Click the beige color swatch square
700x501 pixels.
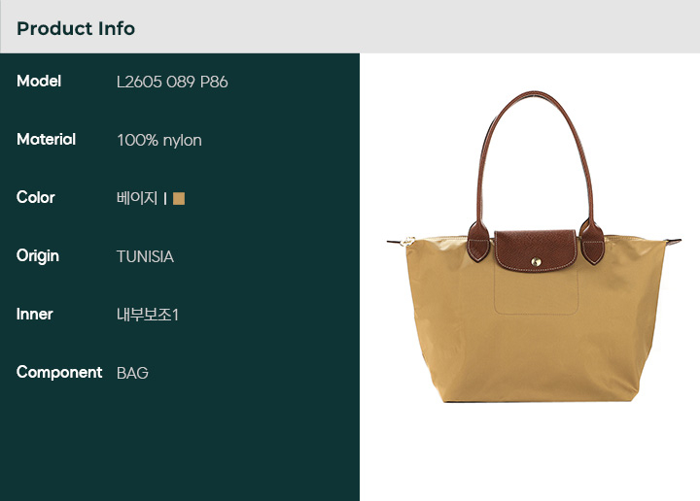tap(179, 198)
